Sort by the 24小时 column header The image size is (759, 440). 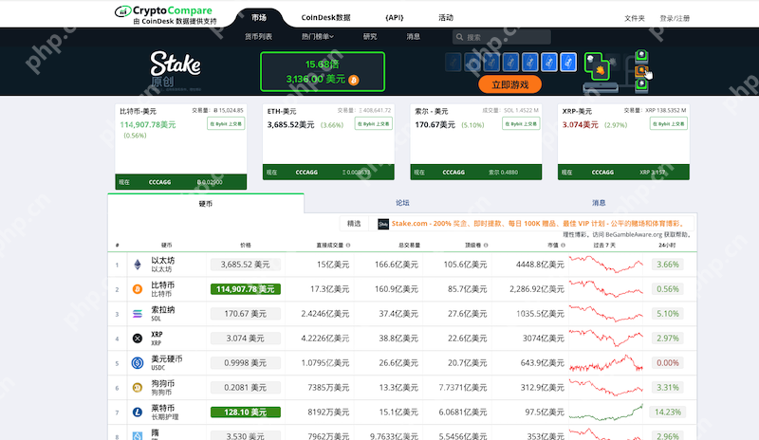click(x=667, y=246)
